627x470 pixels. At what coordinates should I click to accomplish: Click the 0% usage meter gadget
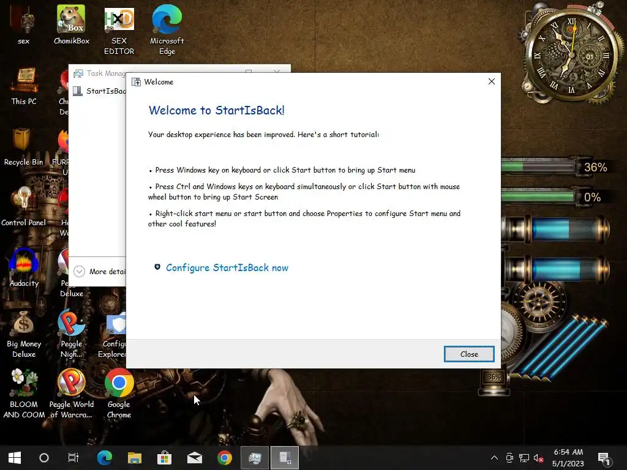coord(554,196)
